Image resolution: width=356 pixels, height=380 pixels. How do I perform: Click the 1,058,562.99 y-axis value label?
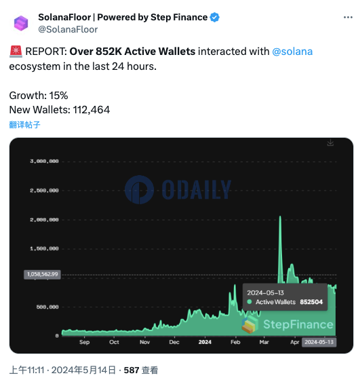click(42, 274)
